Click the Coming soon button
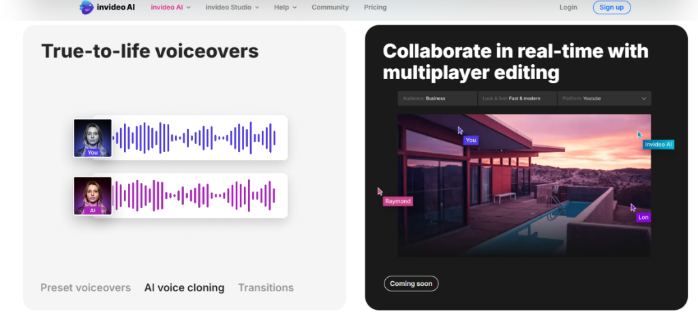 411,284
